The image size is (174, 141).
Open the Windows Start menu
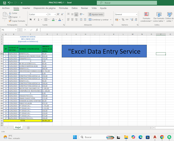[x=75, y=137]
